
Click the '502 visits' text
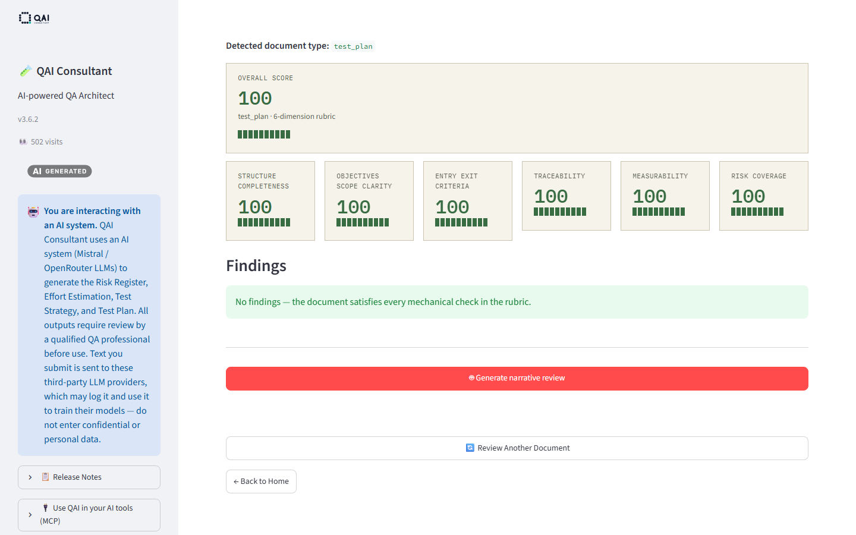coord(46,142)
